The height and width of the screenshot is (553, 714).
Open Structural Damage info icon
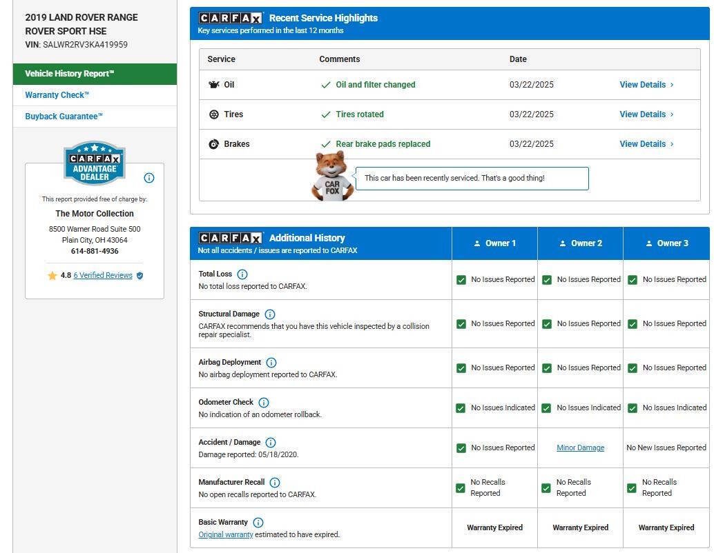pos(269,314)
